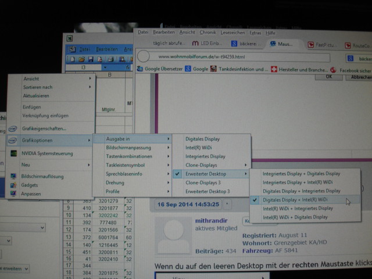This screenshot has height=279, width=372.
Task: Click the Gadgets icon in context menu
Action: click(13, 185)
